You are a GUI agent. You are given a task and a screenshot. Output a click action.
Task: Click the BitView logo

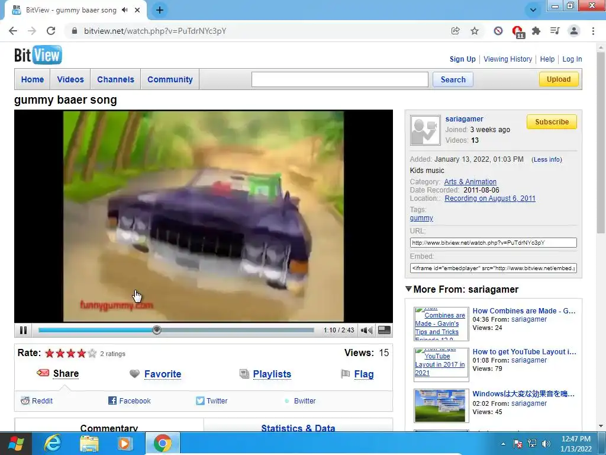(x=38, y=55)
